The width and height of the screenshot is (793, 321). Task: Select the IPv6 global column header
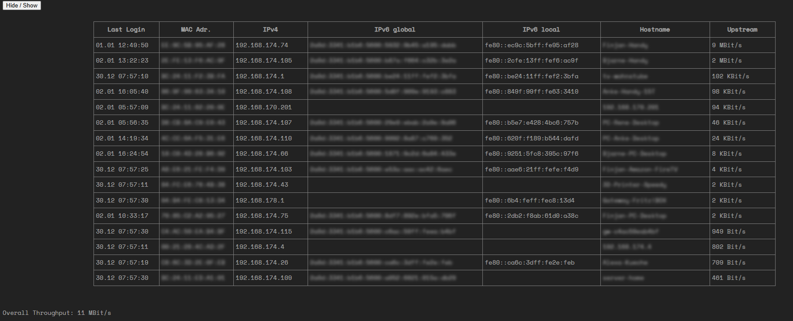395,30
